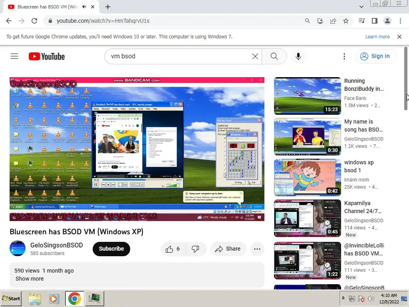Open the windows xp bsod 1 title
Image resolution: width=409 pixels, height=307 pixels.
click(359, 166)
